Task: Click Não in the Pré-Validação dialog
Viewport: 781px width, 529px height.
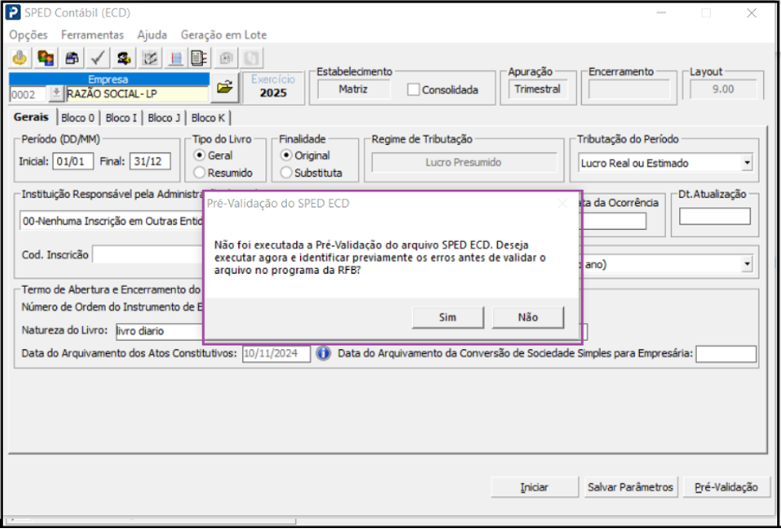Action: click(x=528, y=317)
